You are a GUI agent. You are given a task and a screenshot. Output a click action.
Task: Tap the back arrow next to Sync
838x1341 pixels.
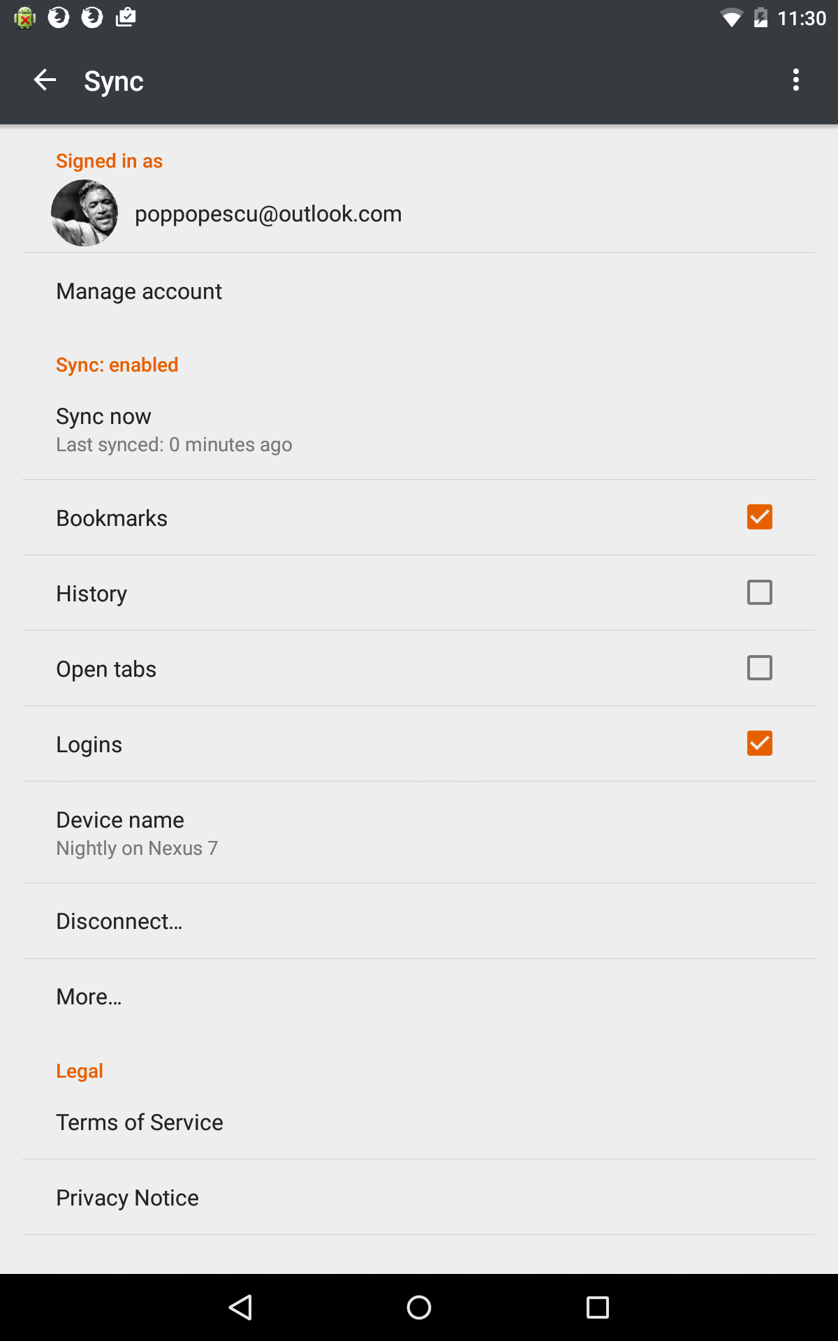tap(45, 80)
